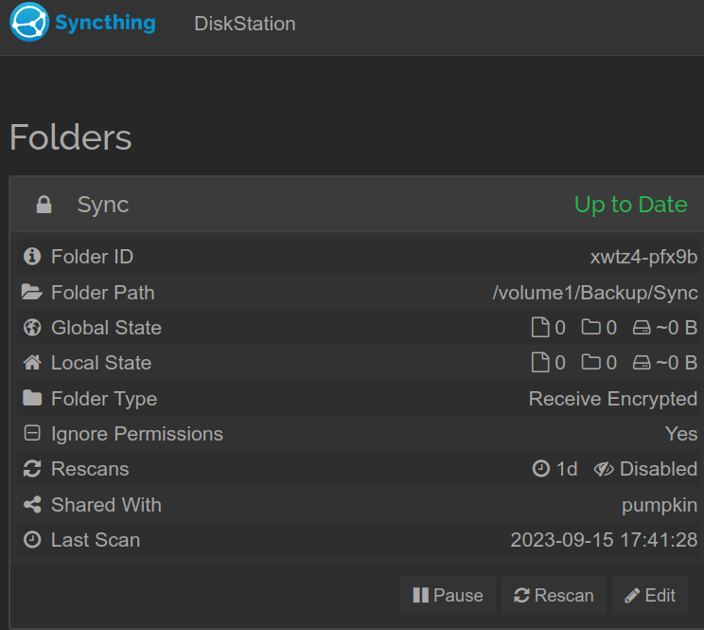
Task: Click the Local State disk size icon
Action: tap(642, 362)
